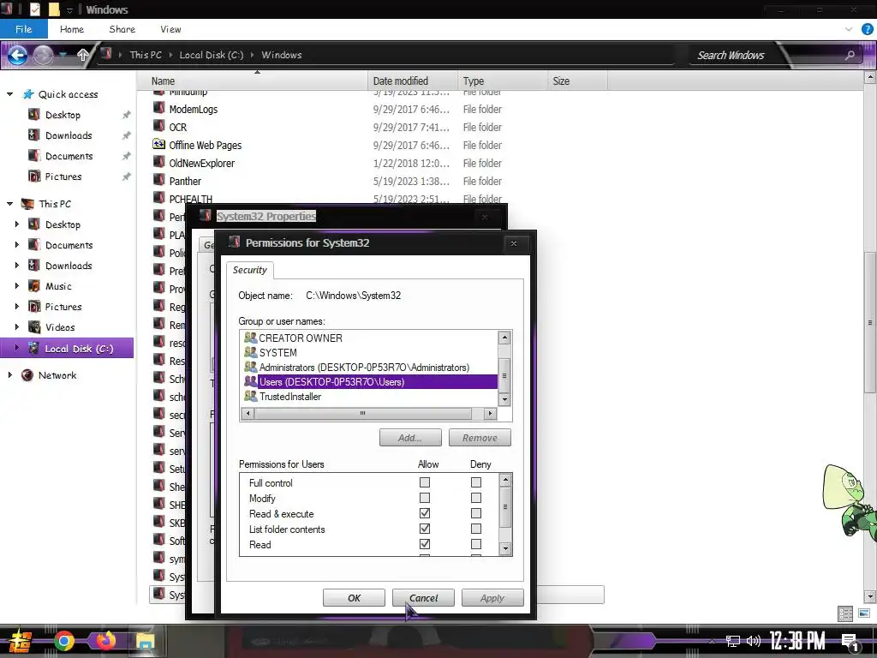877x658 pixels.
Task: Open the View ribbon tab
Action: click(x=170, y=29)
